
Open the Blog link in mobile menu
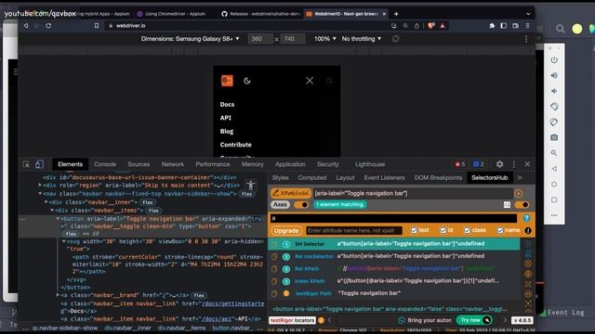coord(227,131)
